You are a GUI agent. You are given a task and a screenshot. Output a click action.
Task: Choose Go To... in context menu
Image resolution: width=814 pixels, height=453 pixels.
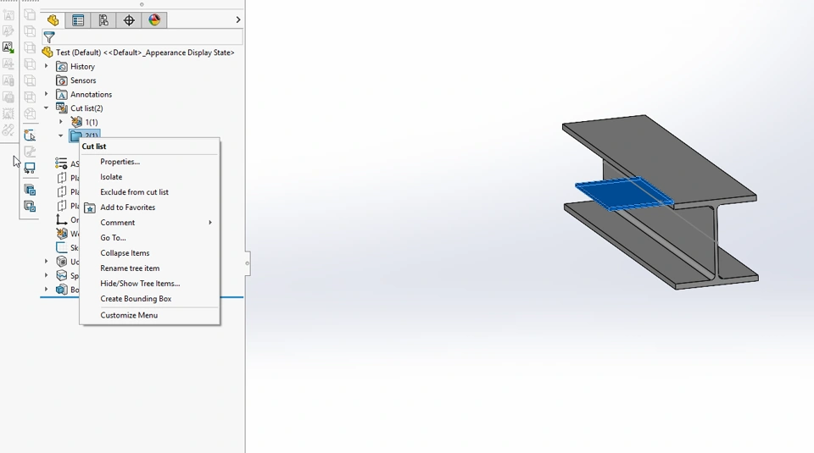click(x=113, y=238)
